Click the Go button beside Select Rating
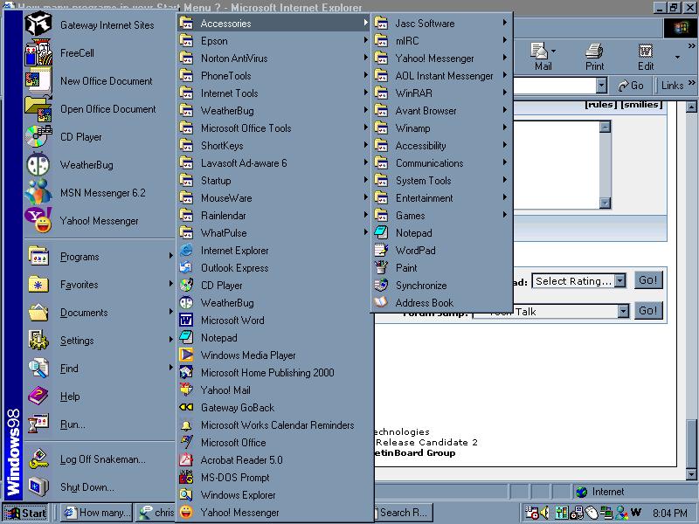This screenshot has width=699, height=524. (x=647, y=280)
